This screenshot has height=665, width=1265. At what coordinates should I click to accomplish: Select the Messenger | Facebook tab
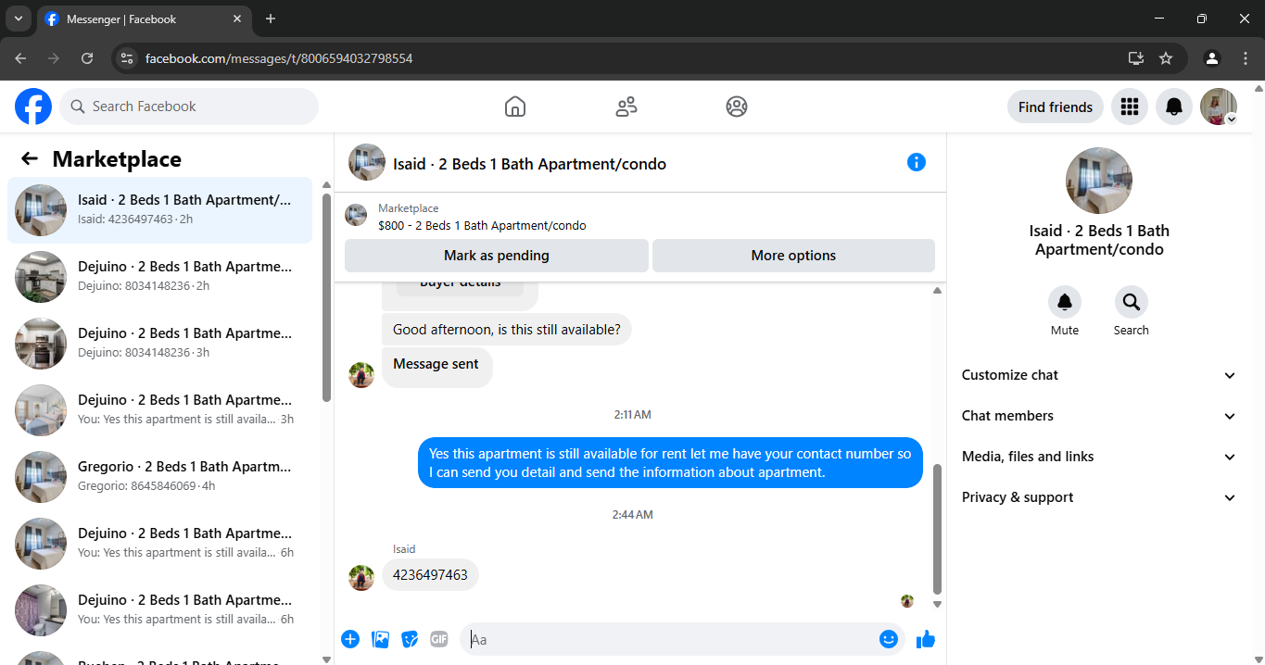[144, 19]
